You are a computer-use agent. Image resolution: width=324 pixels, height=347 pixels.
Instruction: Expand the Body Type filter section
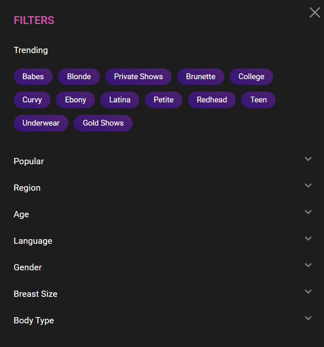[x=308, y=318]
